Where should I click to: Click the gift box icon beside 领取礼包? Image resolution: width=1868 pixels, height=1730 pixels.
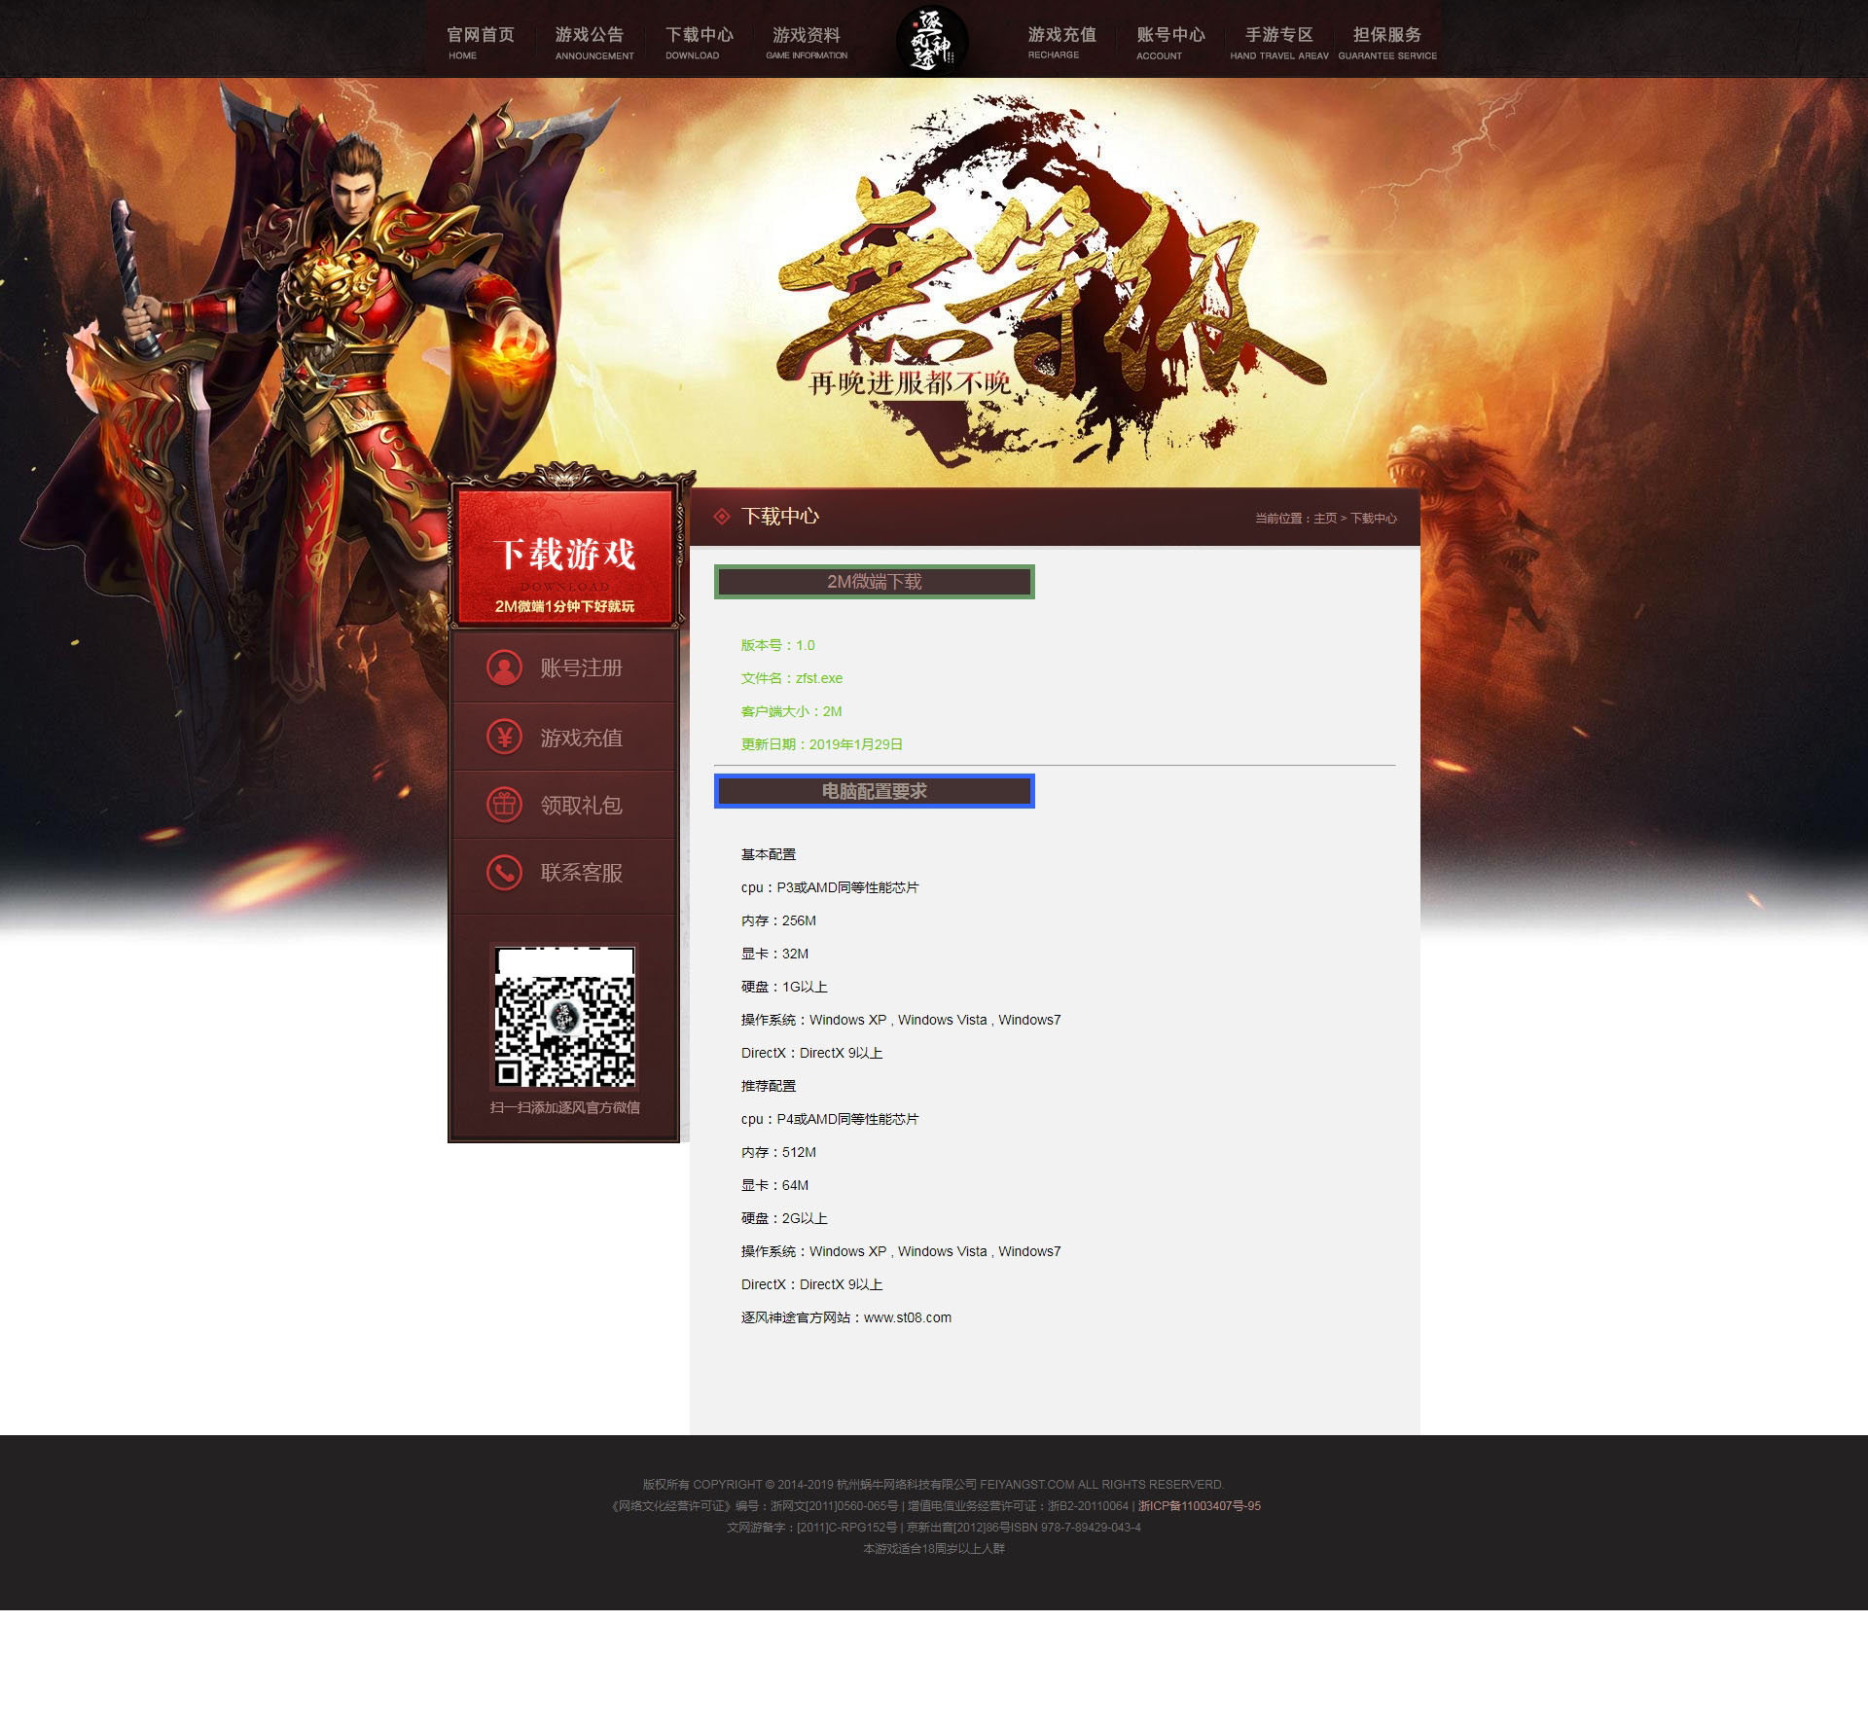point(504,805)
